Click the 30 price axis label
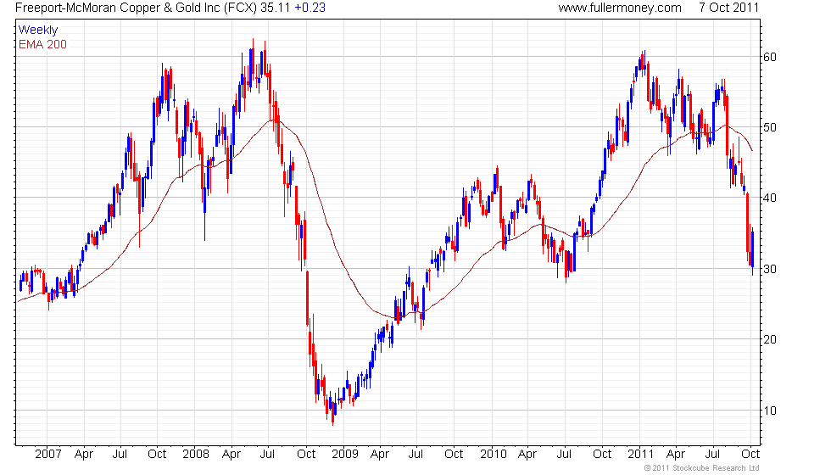 (x=770, y=270)
